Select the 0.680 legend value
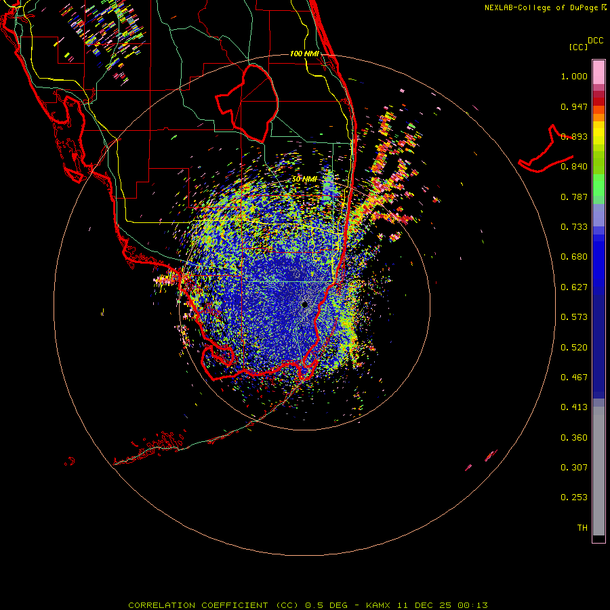Viewport: 610px width, 610px height. click(574, 257)
